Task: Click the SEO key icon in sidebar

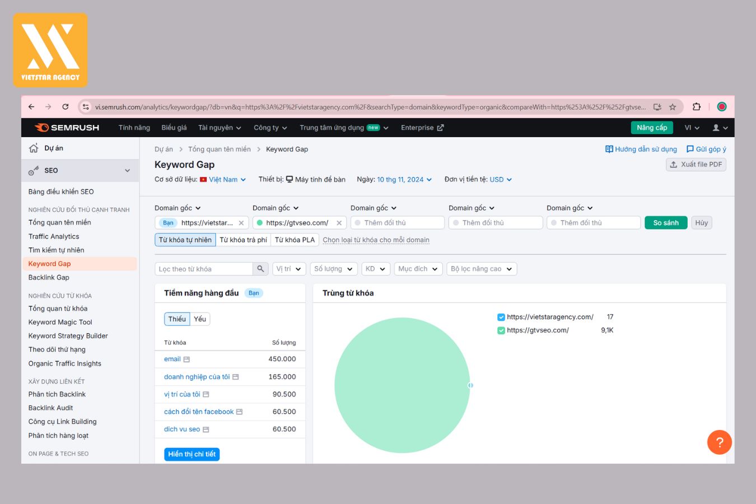Action: [34, 170]
